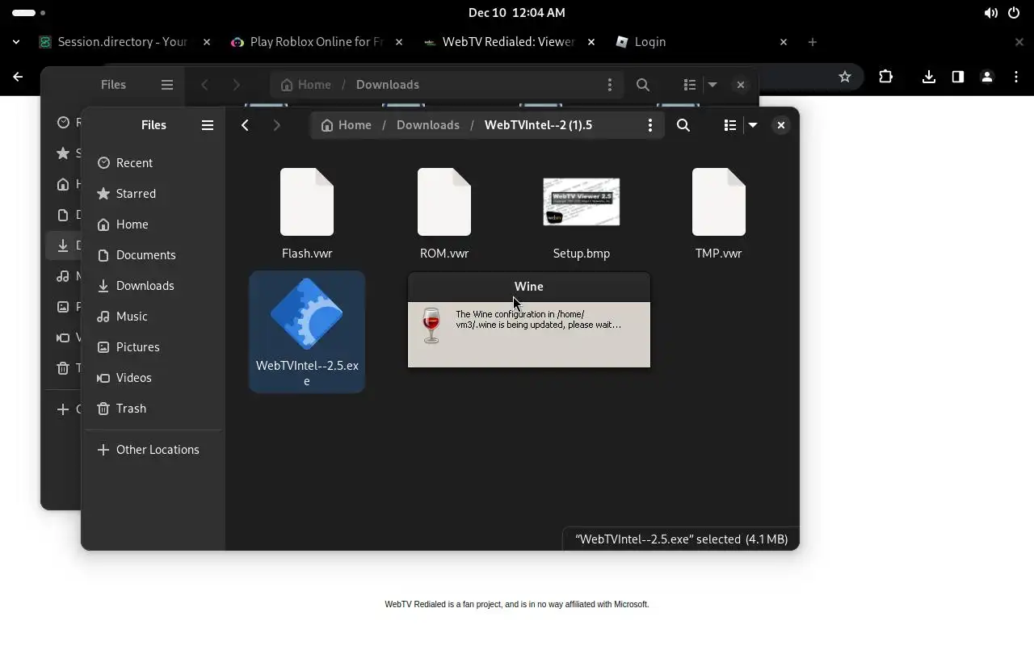Open browser downloads icon

coord(929,77)
